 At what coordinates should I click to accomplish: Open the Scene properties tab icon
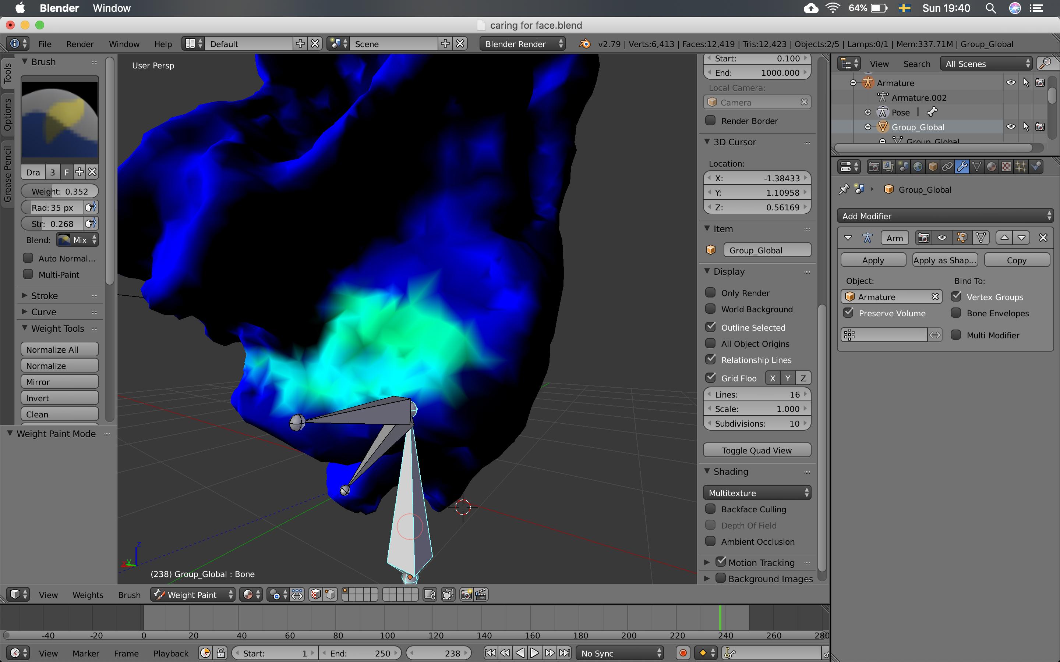click(903, 167)
